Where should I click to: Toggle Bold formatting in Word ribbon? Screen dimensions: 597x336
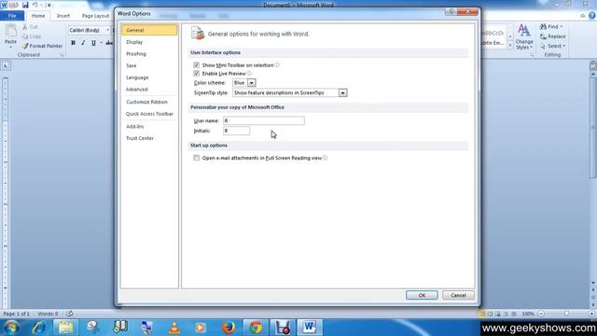coord(73,43)
